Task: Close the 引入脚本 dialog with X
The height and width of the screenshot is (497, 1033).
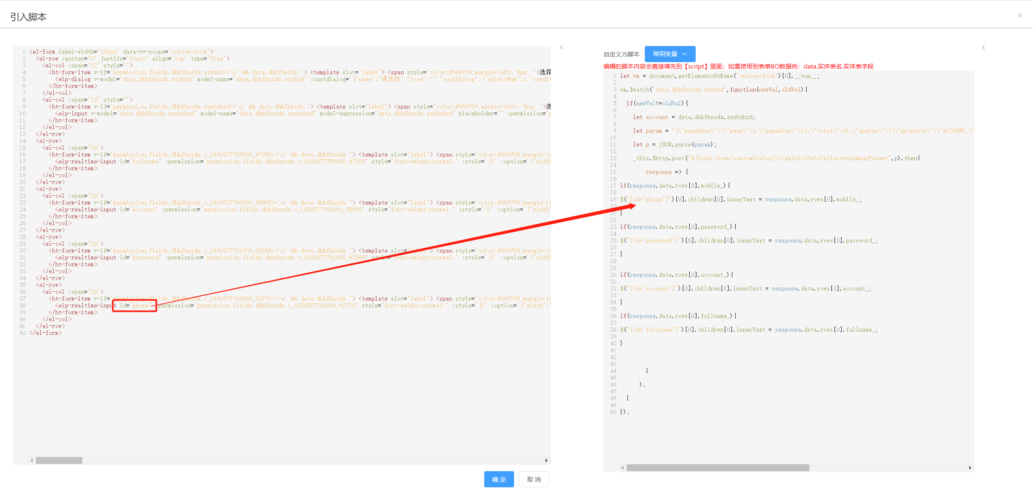Action: pos(1020,16)
